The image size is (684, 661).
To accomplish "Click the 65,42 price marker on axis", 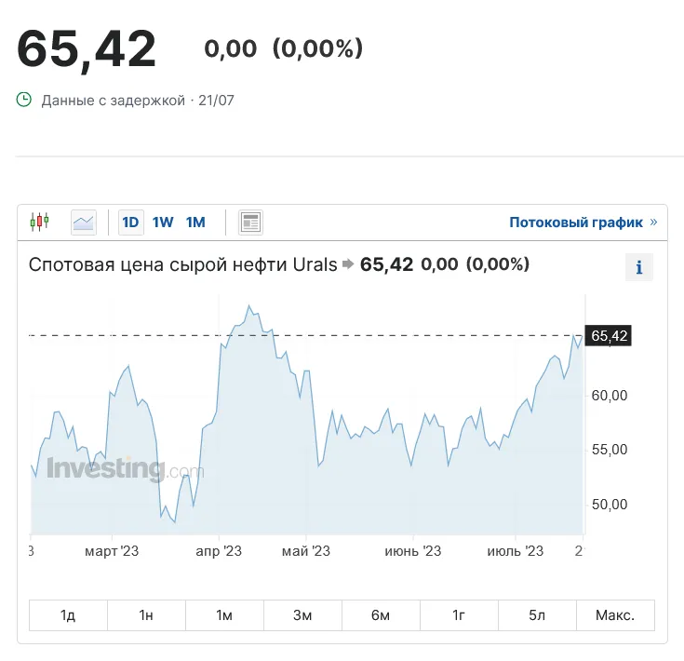I will (610, 336).
